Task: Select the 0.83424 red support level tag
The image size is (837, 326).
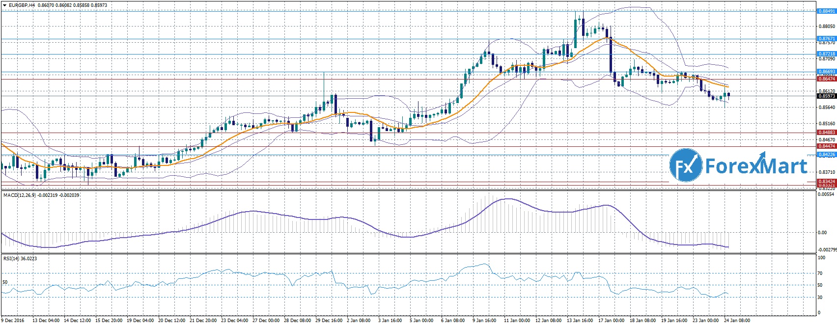Action: (826, 182)
